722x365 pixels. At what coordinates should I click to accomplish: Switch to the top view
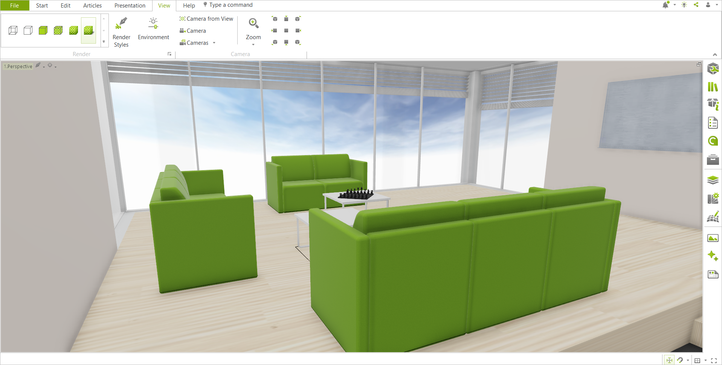pyautogui.click(x=286, y=19)
